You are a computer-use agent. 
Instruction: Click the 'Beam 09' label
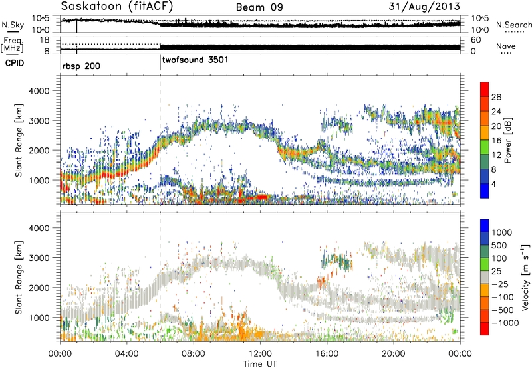click(259, 7)
